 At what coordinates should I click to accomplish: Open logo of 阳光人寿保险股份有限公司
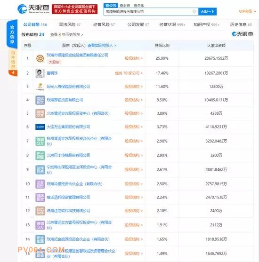pos(40,87)
